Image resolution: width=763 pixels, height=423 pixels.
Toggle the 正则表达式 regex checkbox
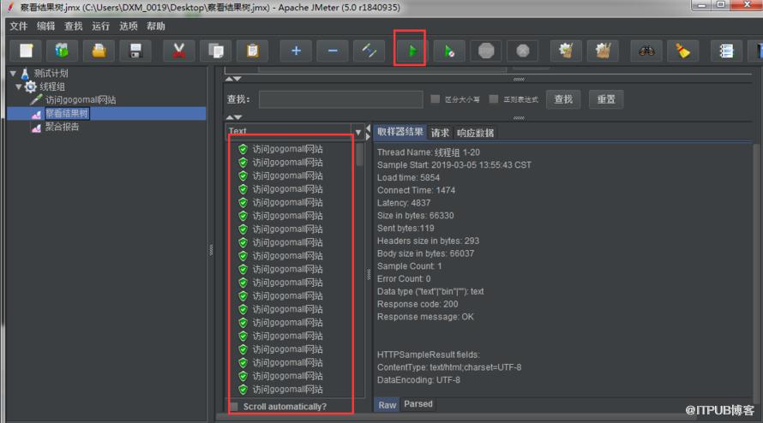494,99
